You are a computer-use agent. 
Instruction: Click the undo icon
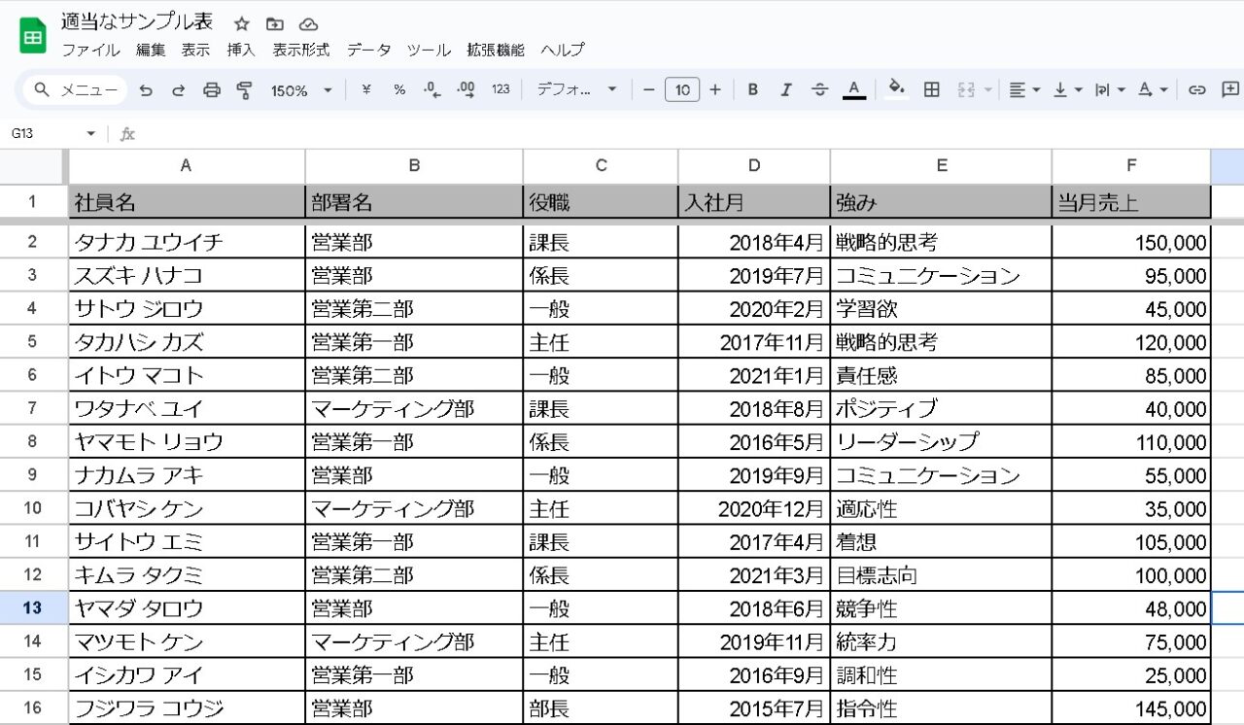coord(147,88)
